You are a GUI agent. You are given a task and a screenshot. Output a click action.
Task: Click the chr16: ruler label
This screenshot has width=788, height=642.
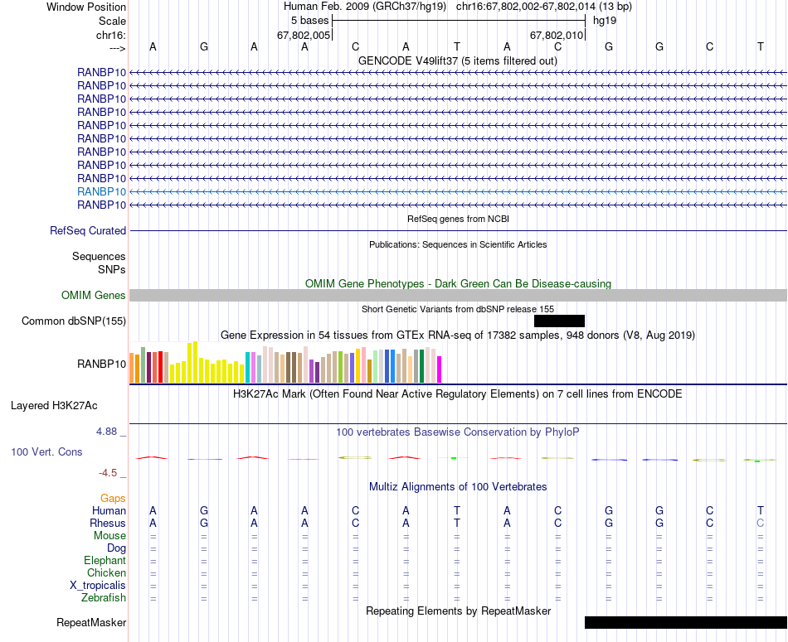pos(111,35)
